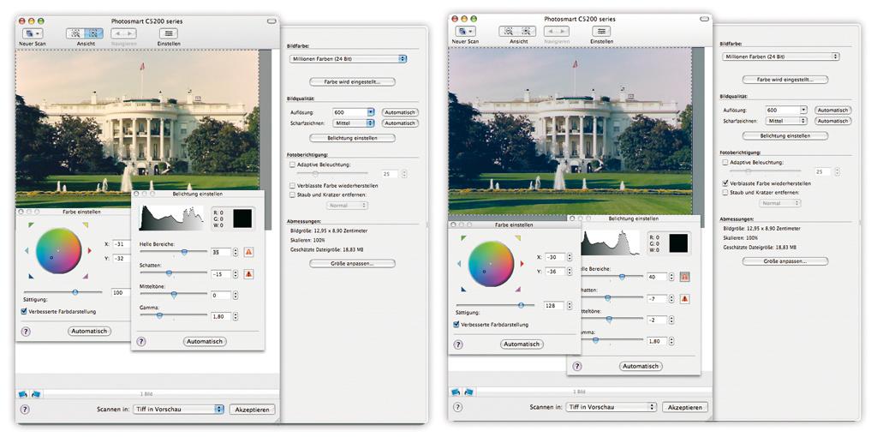The image size is (877, 437).
Task: Click the zoom-out Ansicht icon in the left window
Action: point(75,33)
